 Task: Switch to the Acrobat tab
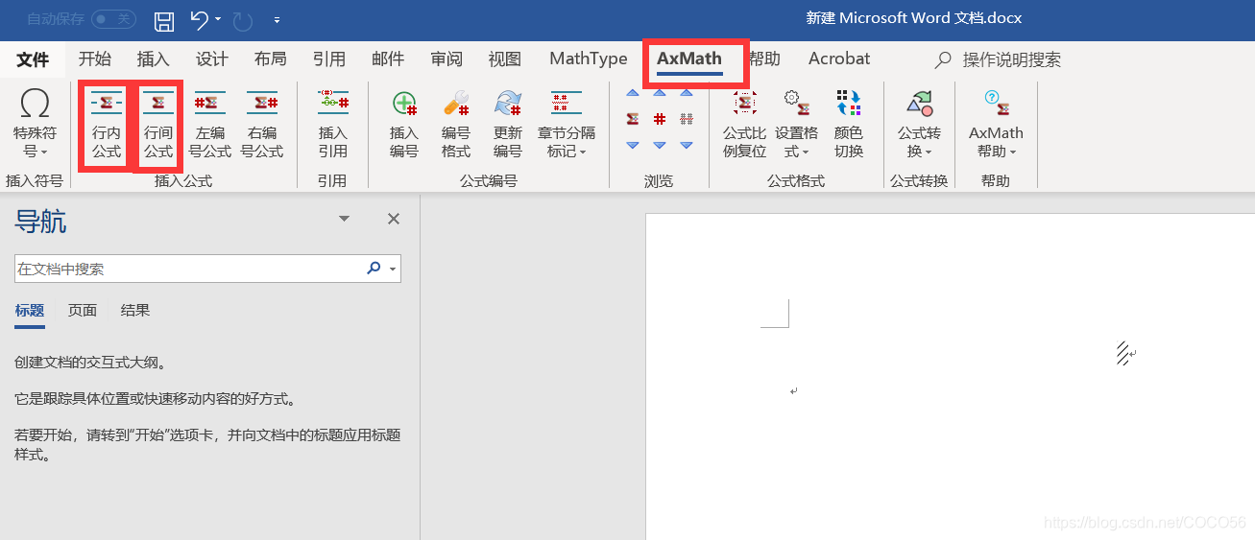pyautogui.click(x=839, y=59)
